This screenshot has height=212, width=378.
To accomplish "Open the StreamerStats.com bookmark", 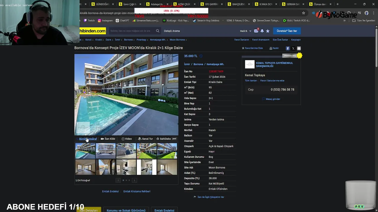I will pos(146,21).
